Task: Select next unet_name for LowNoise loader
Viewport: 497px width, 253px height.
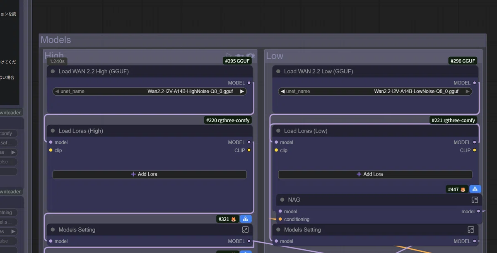Action: (468, 92)
